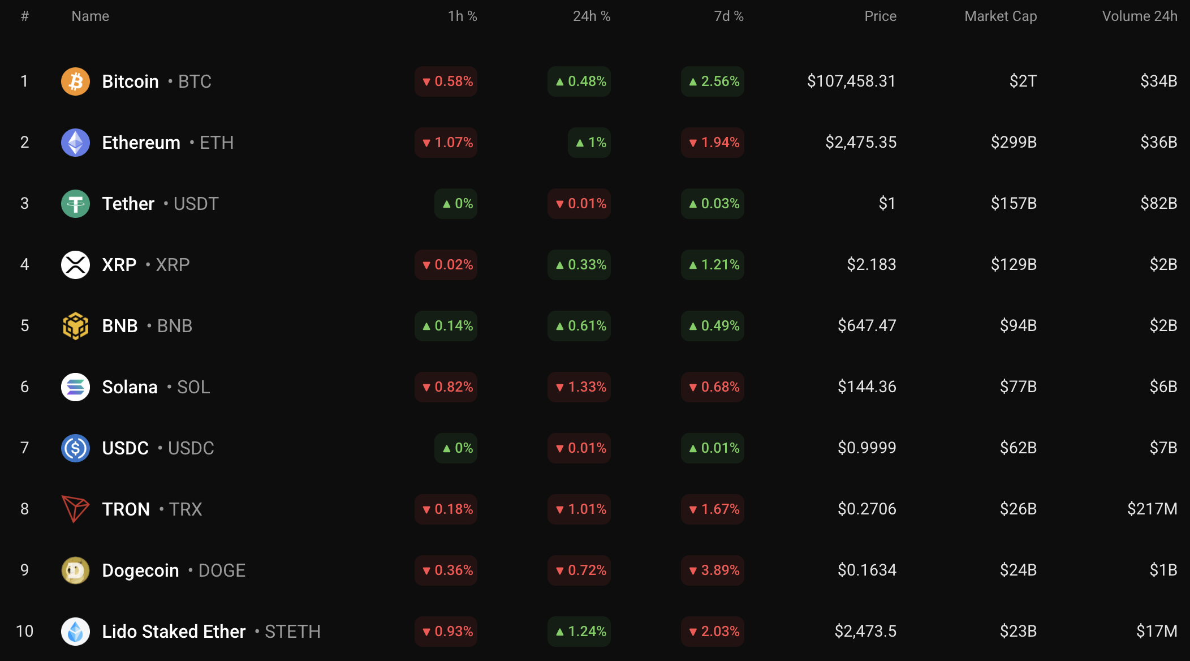The image size is (1190, 661).
Task: Click the USDC blue logo icon
Action: tap(75, 448)
